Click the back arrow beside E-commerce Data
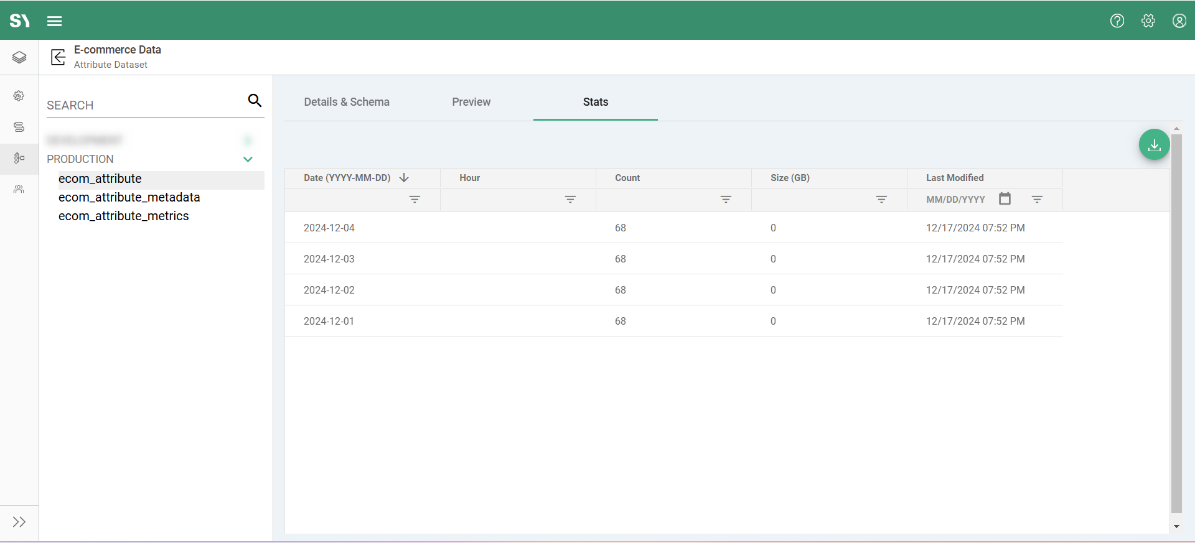The height and width of the screenshot is (543, 1195). (58, 57)
